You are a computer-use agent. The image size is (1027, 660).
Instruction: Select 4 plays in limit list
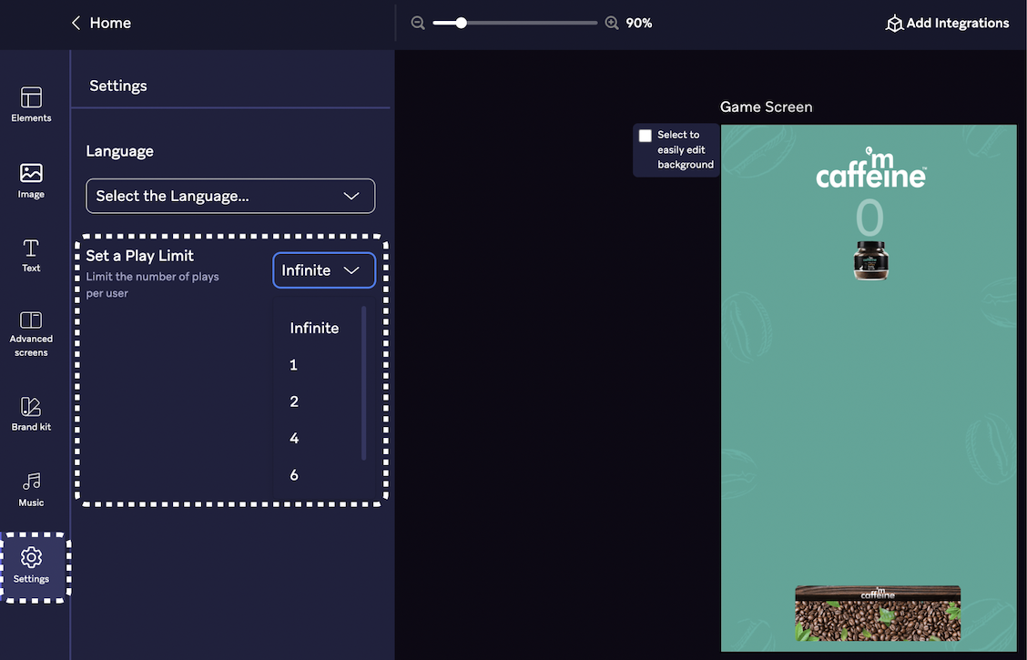pyautogui.click(x=294, y=438)
